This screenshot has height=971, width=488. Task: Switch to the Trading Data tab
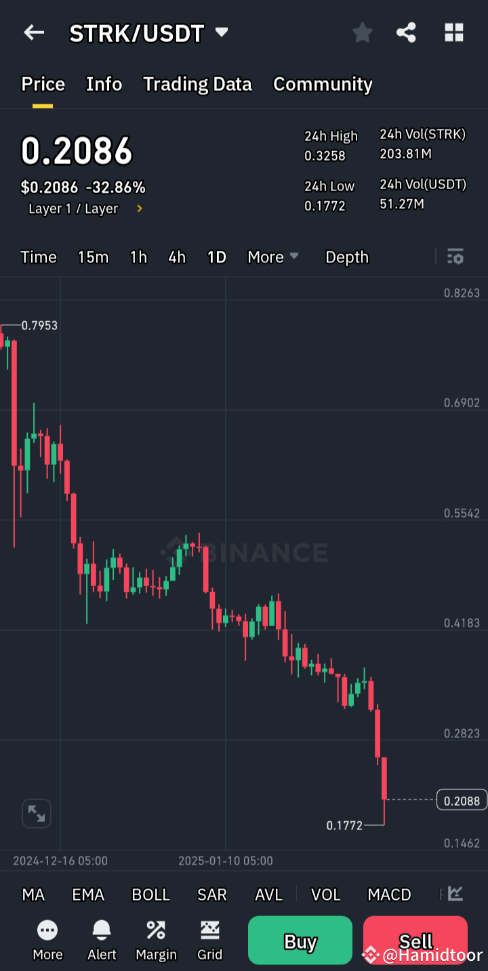197,84
